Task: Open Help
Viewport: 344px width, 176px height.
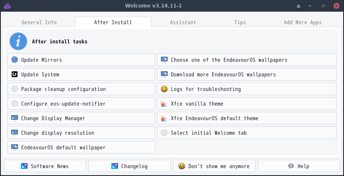Action: 299,166
